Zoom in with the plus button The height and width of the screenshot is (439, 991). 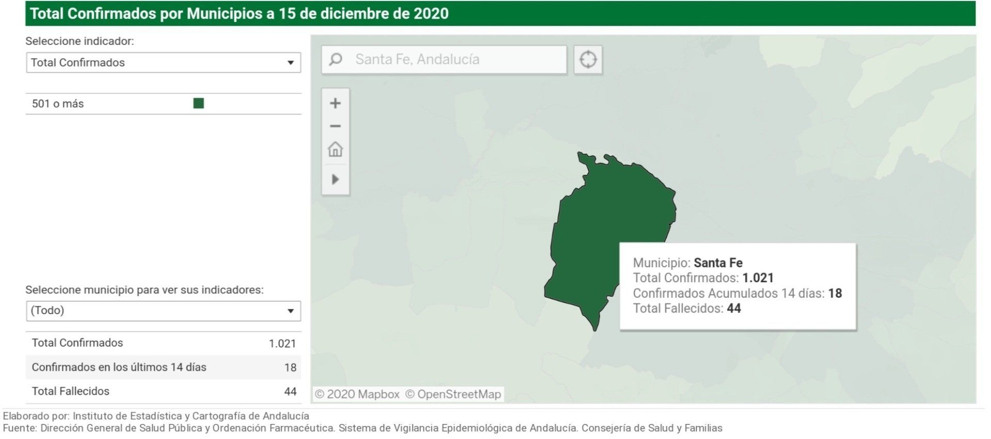tap(335, 103)
